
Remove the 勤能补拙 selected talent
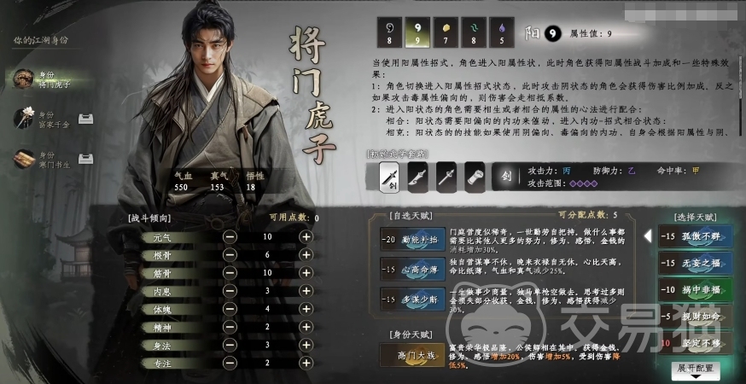pos(412,239)
